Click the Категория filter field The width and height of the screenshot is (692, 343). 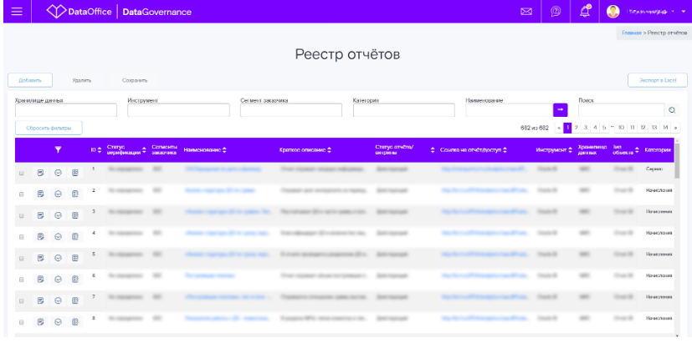tap(404, 110)
